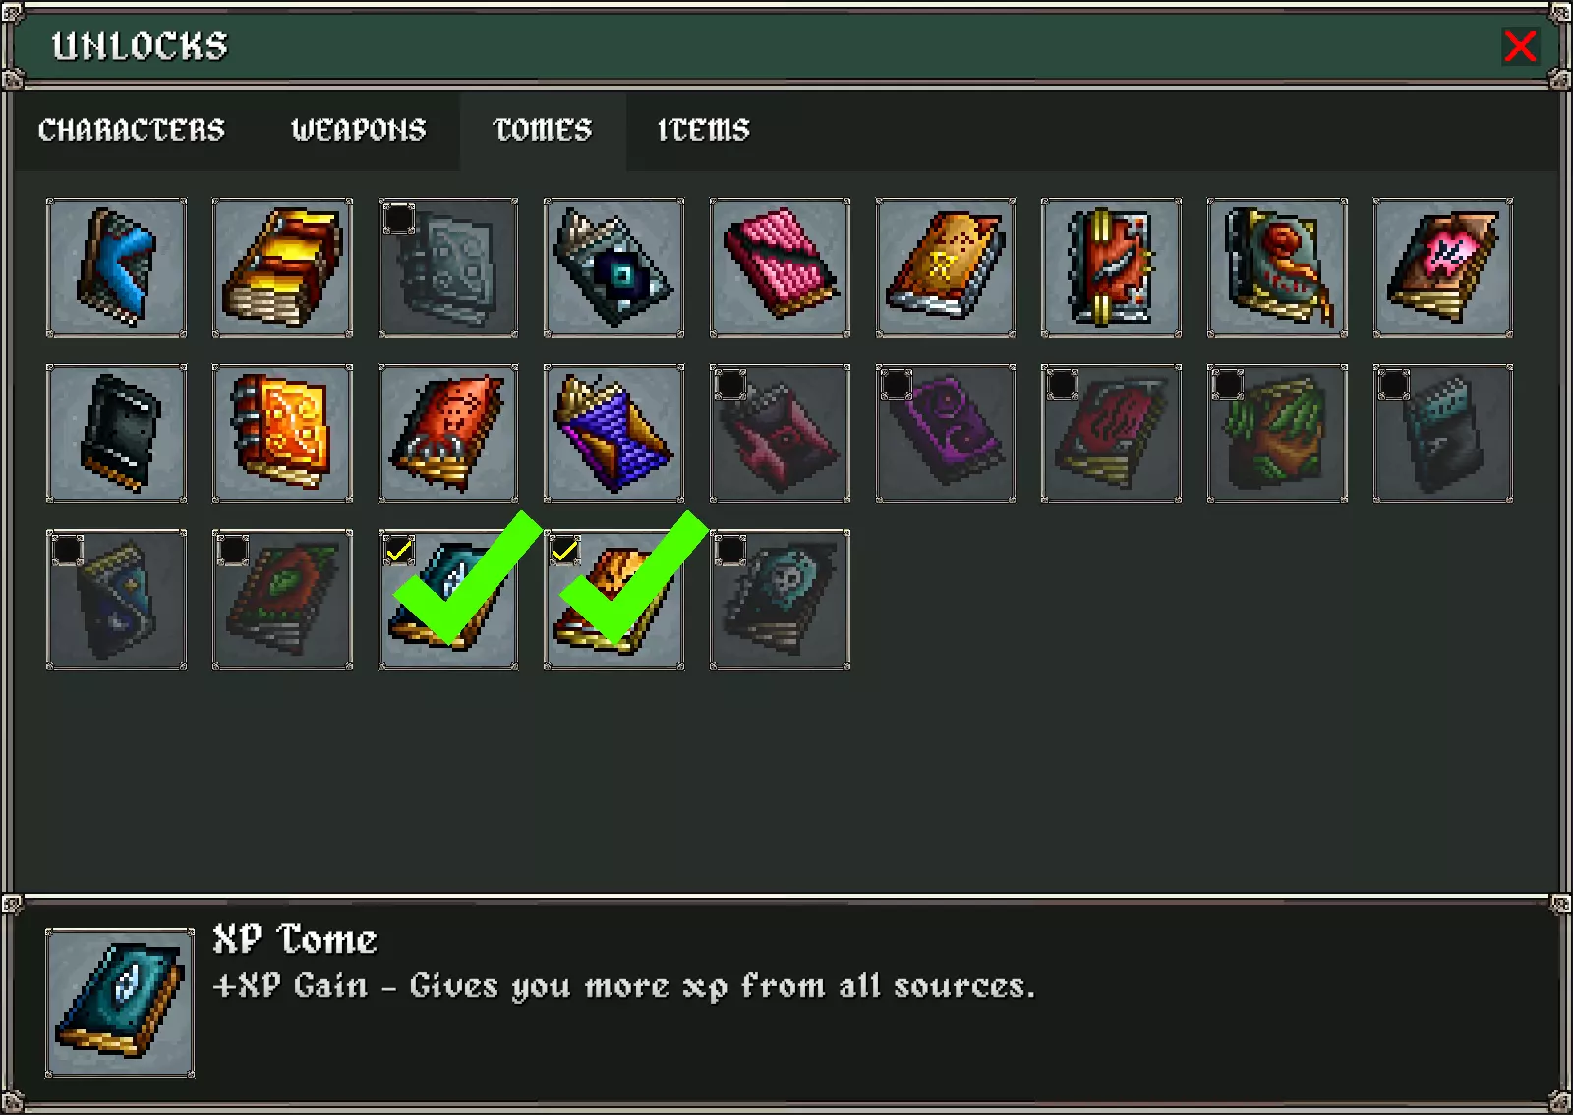1573x1115 pixels.
Task: Select the pink striped tome
Action: [780, 267]
